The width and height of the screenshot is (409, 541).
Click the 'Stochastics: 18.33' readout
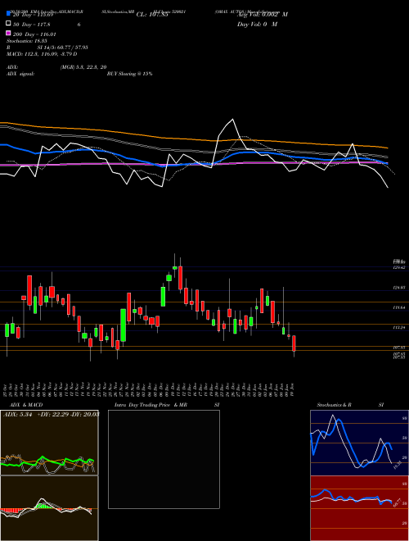(27, 41)
